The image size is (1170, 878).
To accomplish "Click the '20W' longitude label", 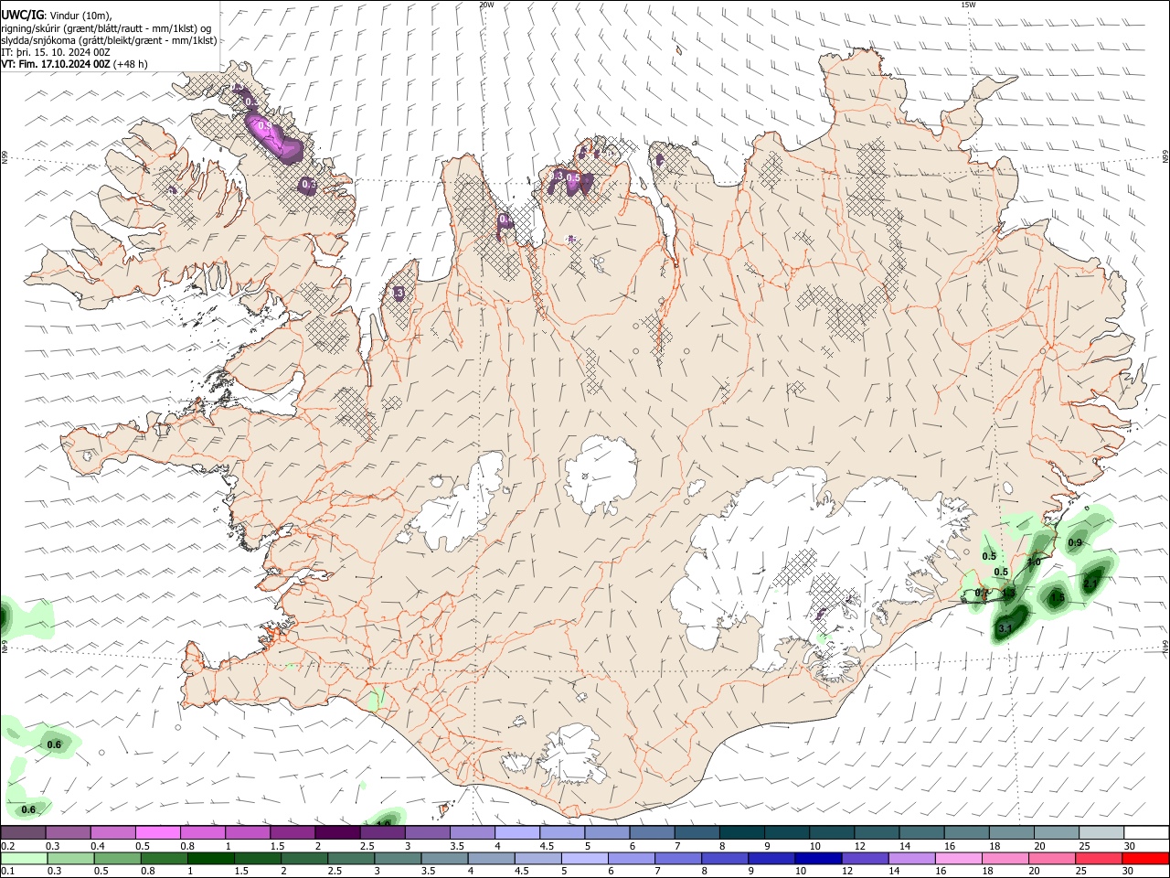I will click(x=486, y=5).
